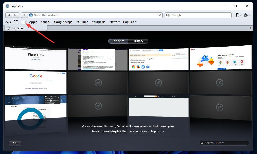The width and height of the screenshot is (257, 154).
Task: Open the settings gear menu
Action: pyautogui.click(x=247, y=15)
